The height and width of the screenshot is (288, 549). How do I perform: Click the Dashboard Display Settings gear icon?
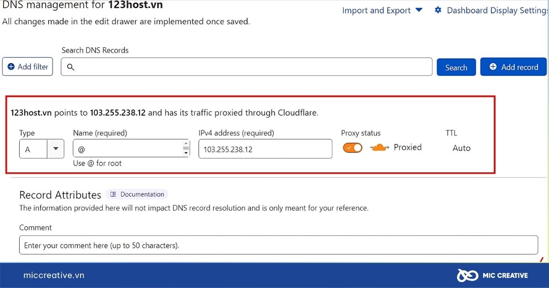pos(438,10)
